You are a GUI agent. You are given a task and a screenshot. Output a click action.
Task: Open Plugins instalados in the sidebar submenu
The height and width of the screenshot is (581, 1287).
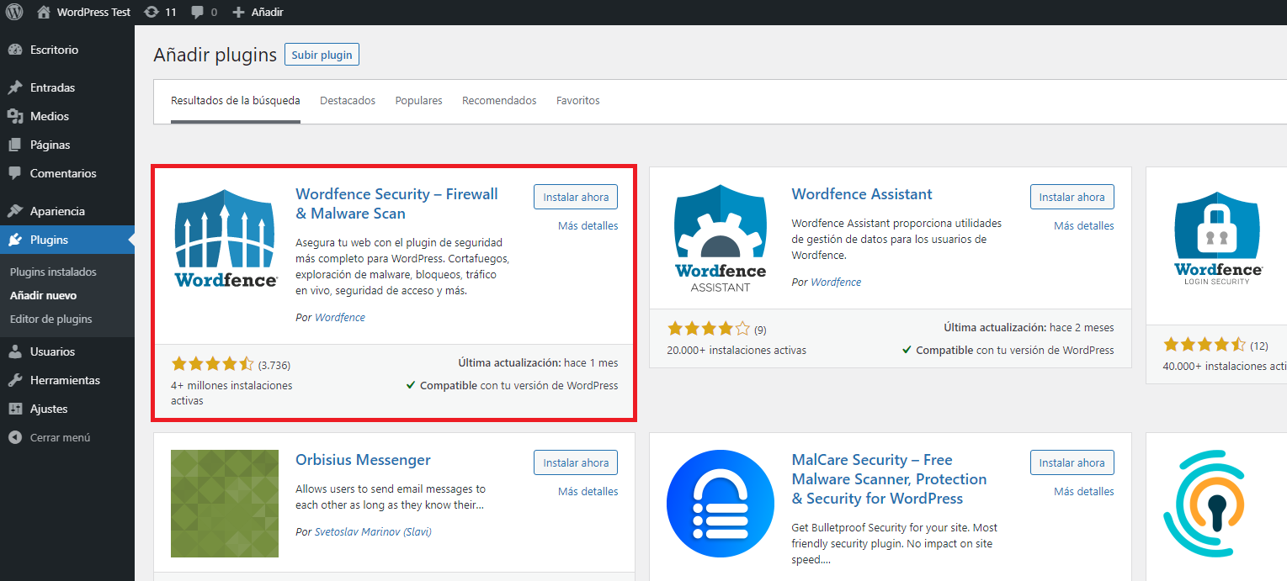(53, 272)
